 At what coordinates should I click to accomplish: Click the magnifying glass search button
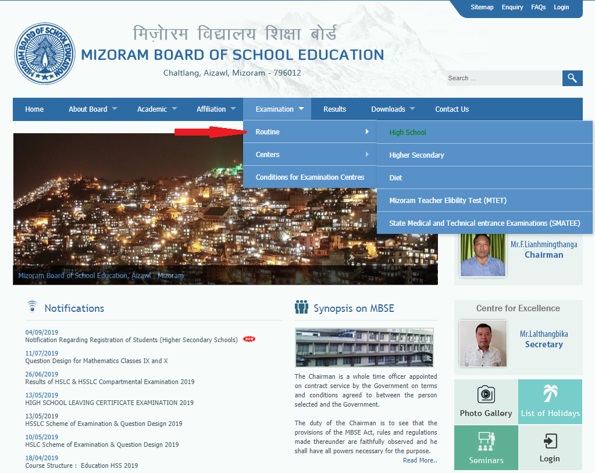[x=572, y=78]
